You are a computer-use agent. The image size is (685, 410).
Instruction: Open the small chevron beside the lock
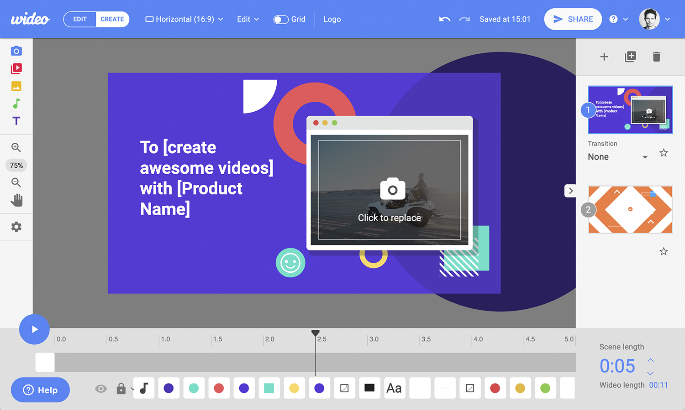point(132,389)
